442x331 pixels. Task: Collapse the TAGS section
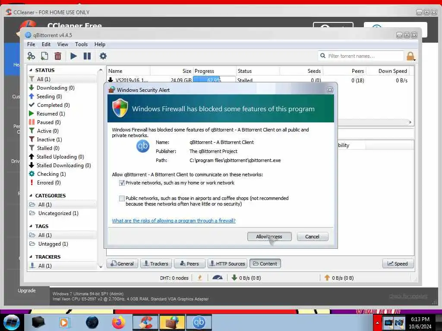[x=31, y=226]
